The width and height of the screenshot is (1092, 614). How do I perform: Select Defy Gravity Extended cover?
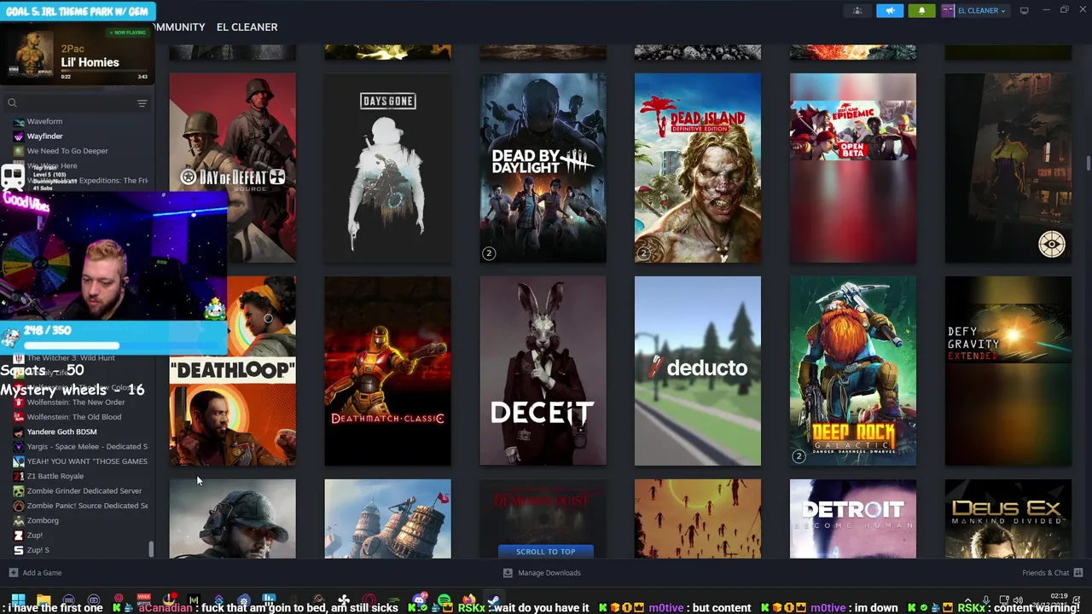(1008, 371)
